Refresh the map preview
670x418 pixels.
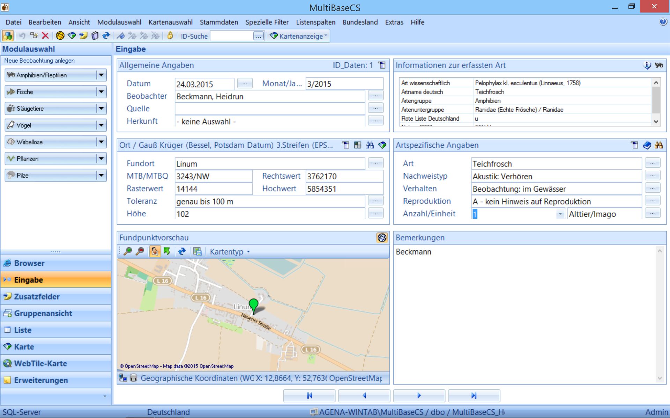point(182,251)
